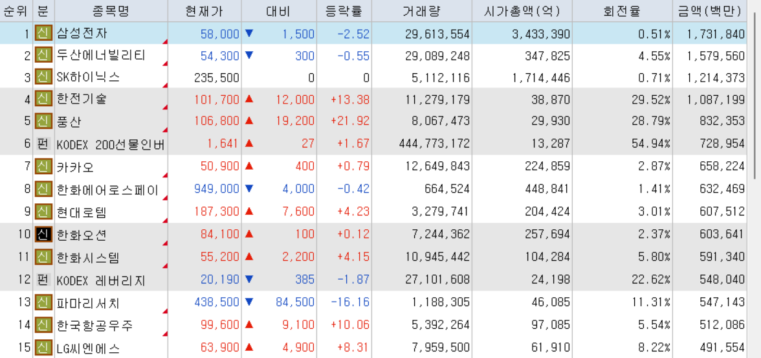Click the 신 icon for 한화에어로스페이
761x358 pixels.
point(44,189)
